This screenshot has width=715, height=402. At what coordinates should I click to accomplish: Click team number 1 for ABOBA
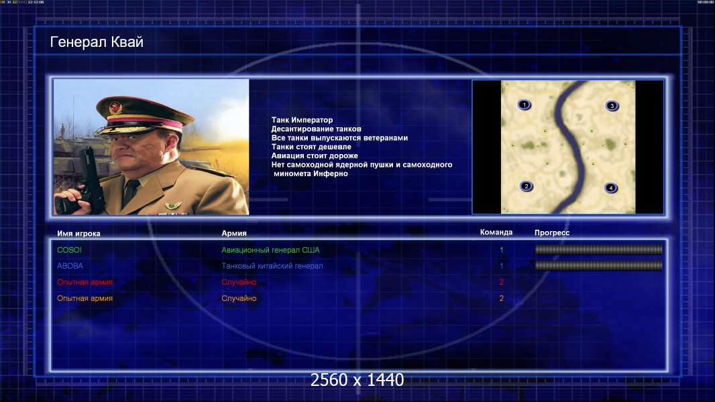pyautogui.click(x=502, y=266)
